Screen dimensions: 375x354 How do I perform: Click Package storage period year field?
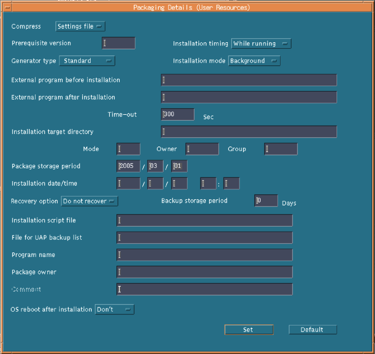(128, 166)
